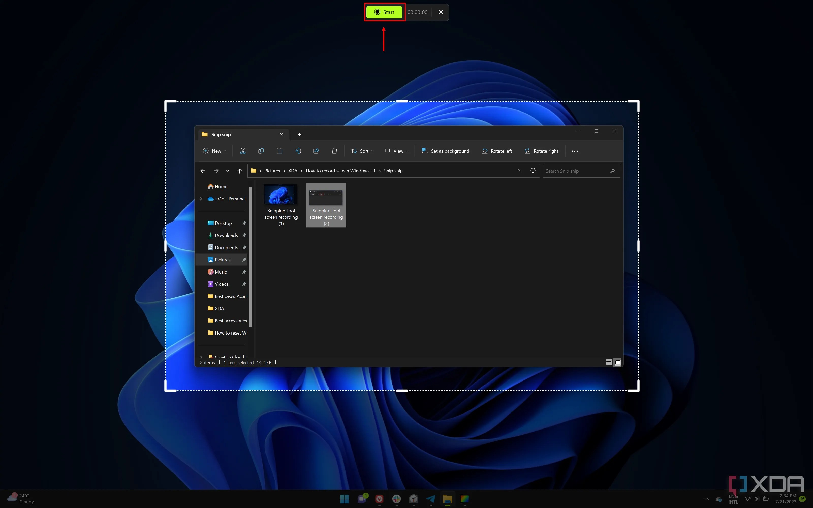Select the Cut icon in the toolbar
Image resolution: width=813 pixels, height=508 pixels.
click(x=243, y=151)
